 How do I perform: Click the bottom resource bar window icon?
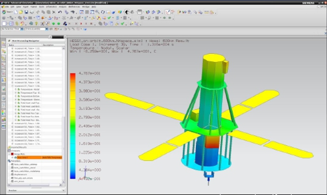[4, 126]
